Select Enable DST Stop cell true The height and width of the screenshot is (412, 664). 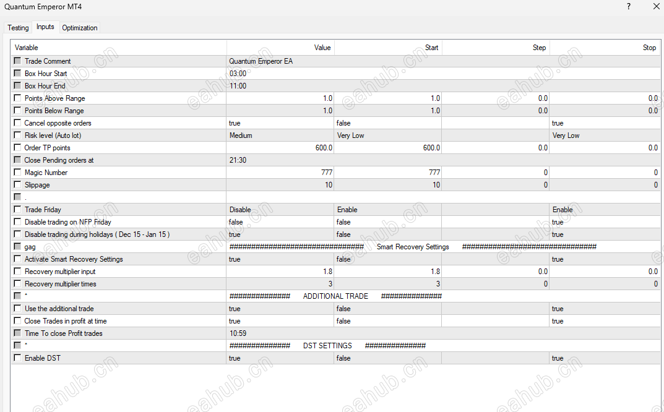pos(605,358)
